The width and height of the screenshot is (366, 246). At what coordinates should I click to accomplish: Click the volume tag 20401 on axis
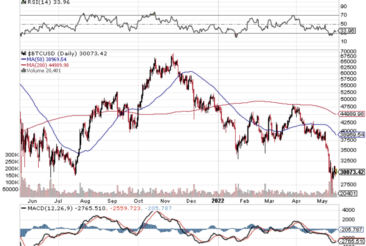pyautogui.click(x=347, y=193)
